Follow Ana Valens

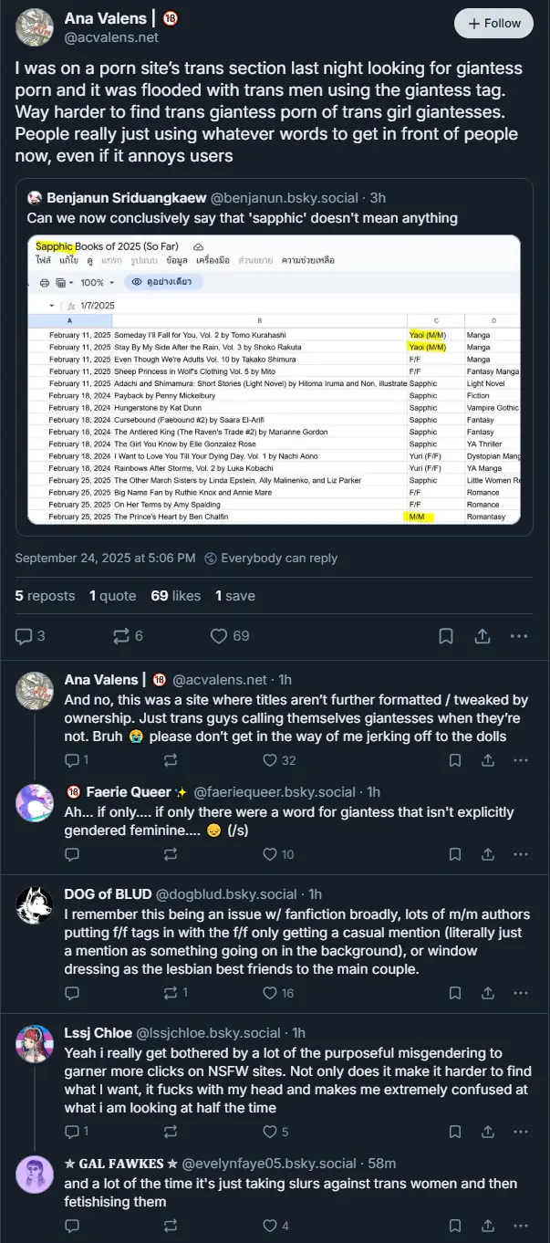click(493, 23)
